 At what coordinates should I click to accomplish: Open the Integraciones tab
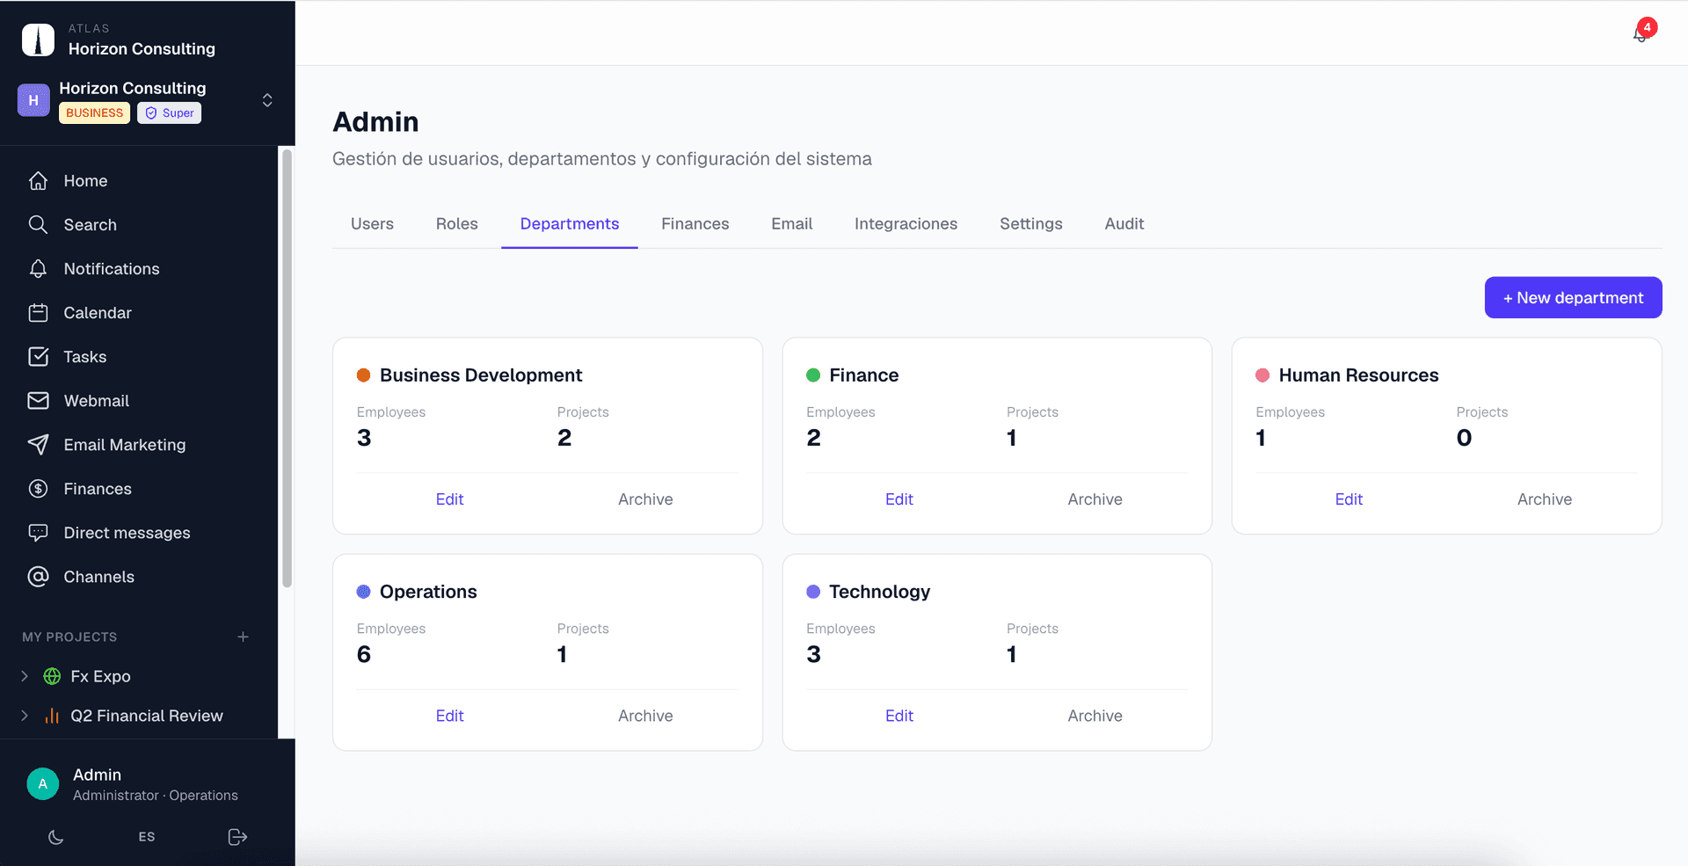coord(906,224)
